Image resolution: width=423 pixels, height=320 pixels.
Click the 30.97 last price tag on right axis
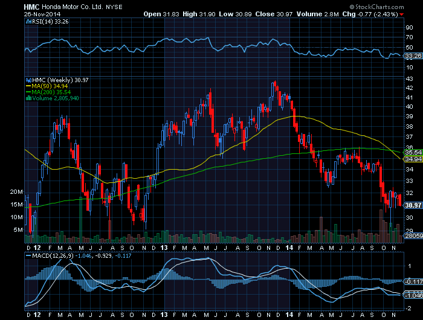(x=413, y=205)
